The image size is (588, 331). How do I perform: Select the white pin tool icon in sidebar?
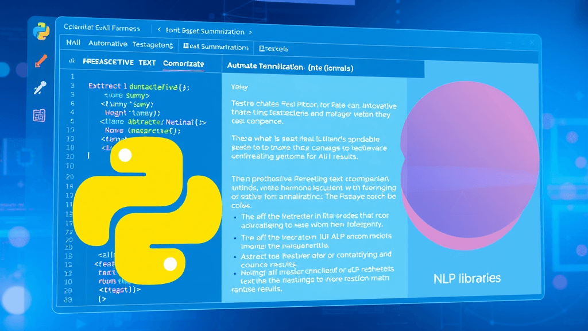click(x=40, y=87)
